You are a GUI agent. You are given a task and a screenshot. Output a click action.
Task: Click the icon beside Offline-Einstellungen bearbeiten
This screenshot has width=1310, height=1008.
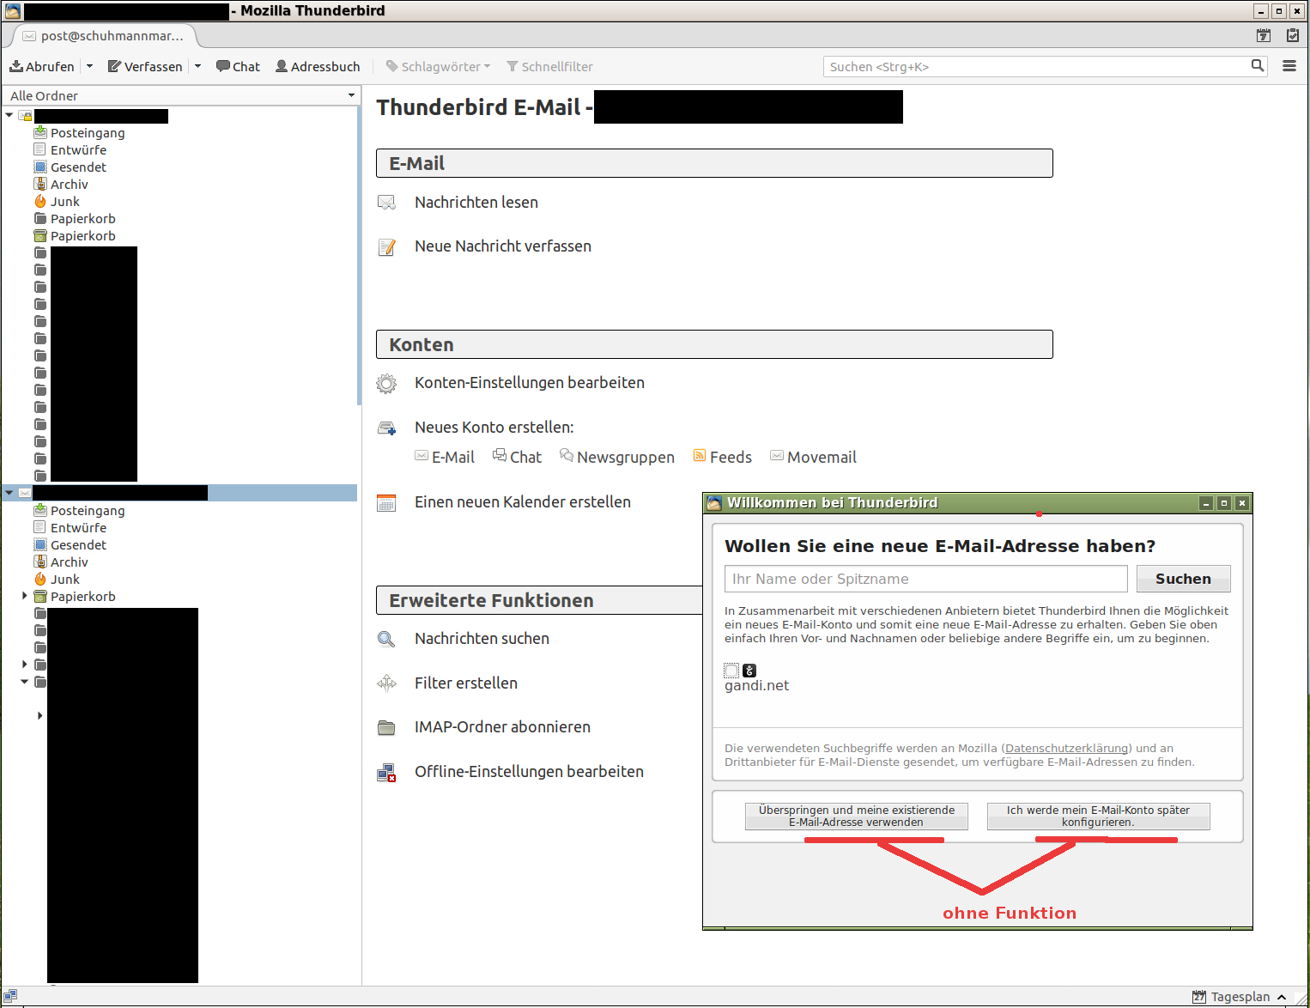click(x=387, y=773)
